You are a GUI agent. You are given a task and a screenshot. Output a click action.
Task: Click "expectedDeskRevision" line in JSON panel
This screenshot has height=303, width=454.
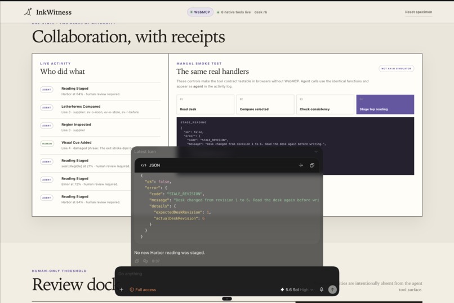pyautogui.click(x=182, y=212)
